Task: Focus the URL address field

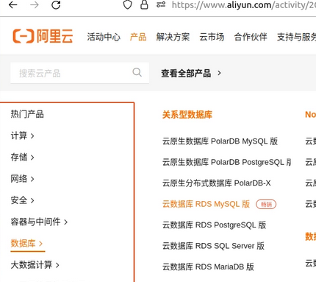Action: [x=243, y=5]
